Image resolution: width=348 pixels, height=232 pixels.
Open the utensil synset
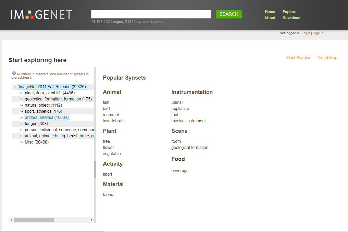(x=177, y=103)
